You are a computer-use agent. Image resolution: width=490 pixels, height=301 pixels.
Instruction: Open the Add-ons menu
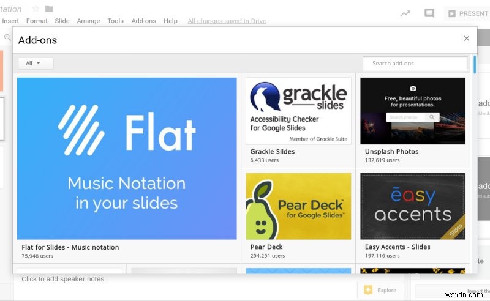144,21
